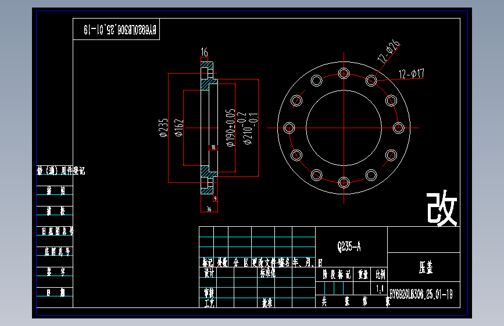Viewport: 504px width, 326px height.
Task: Click the 旧底图总号 side label
Action: pyautogui.click(x=58, y=231)
